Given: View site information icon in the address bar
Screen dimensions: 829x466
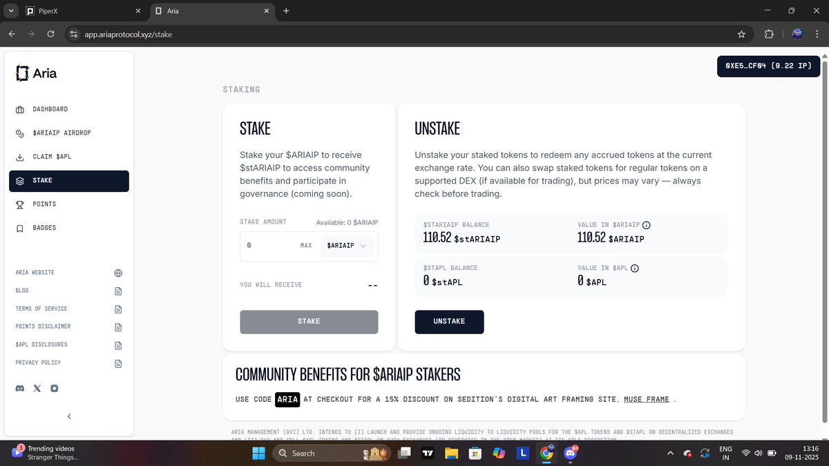Looking at the screenshot, I should [74, 34].
